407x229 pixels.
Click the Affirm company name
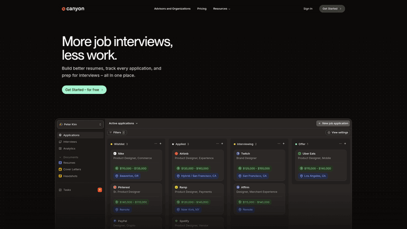pos(245,187)
